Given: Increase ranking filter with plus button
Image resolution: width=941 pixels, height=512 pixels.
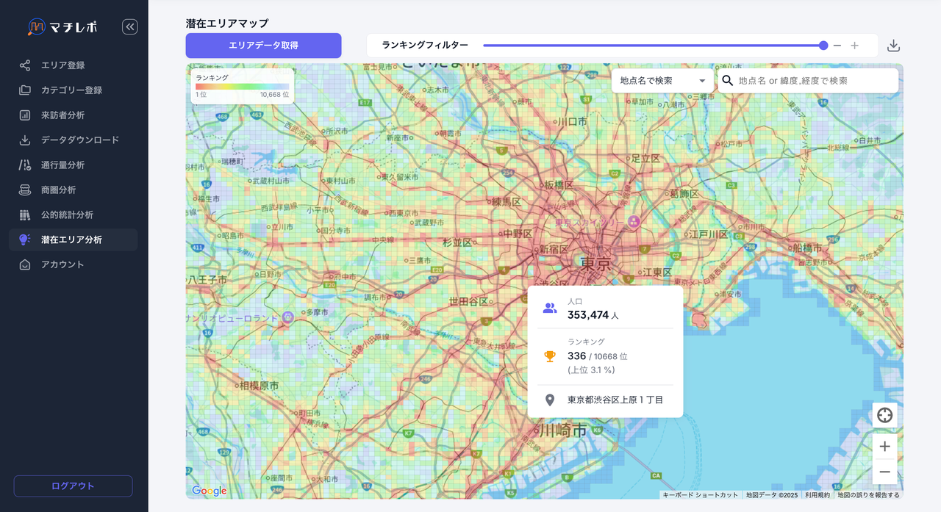Looking at the screenshot, I should click(854, 46).
